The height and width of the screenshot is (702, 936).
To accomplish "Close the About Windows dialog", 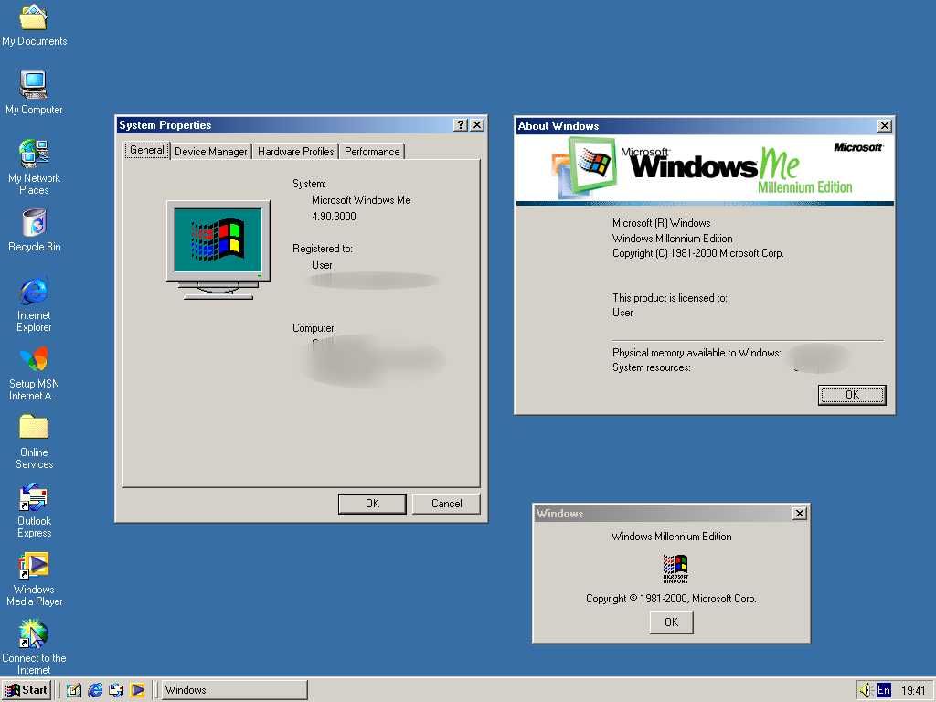I will click(x=885, y=125).
